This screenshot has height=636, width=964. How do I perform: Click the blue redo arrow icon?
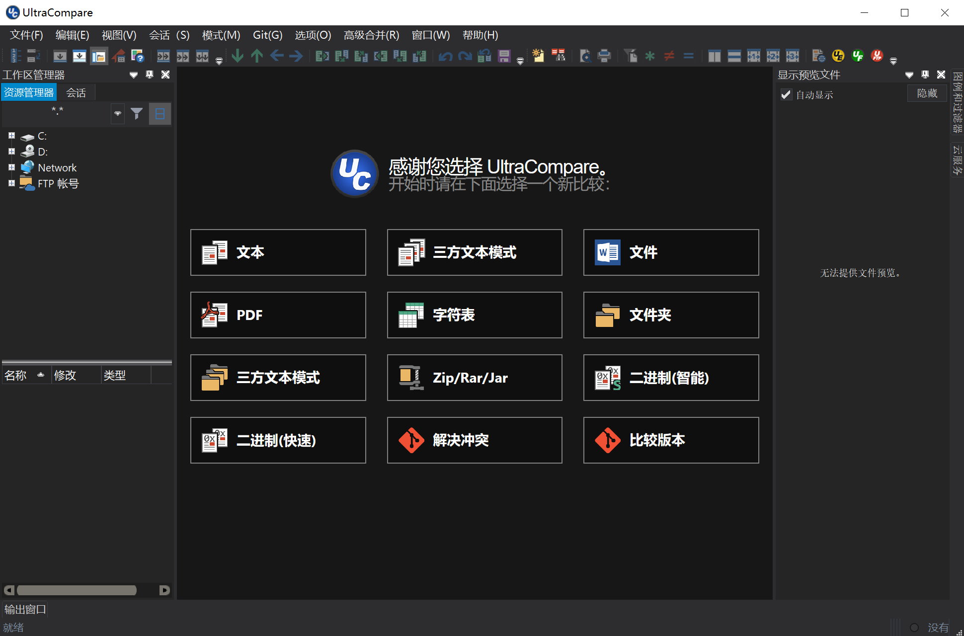[465, 56]
